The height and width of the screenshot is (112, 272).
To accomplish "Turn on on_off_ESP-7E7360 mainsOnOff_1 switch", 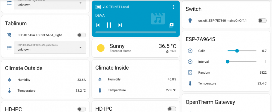I will click(262, 21).
